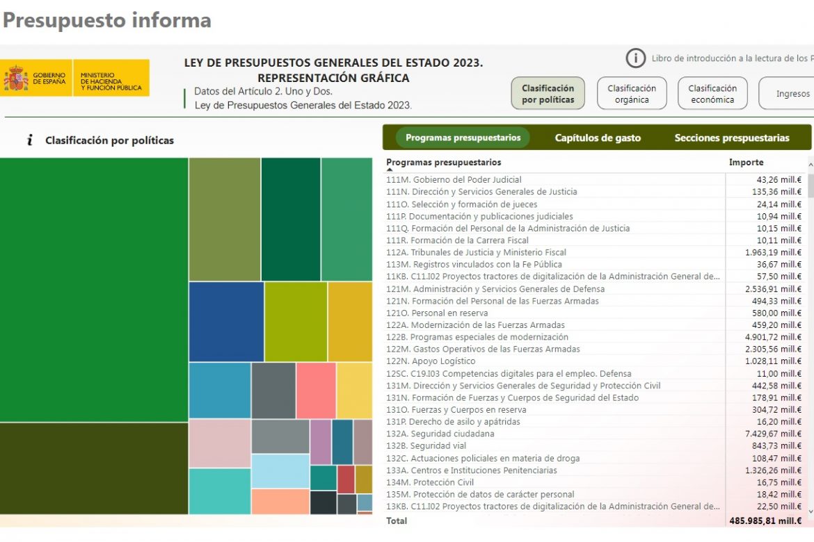Select the navy blue treemap block

226,322
